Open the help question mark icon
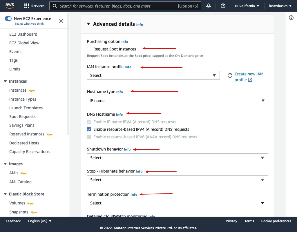The image size is (297, 232). point(223,6)
